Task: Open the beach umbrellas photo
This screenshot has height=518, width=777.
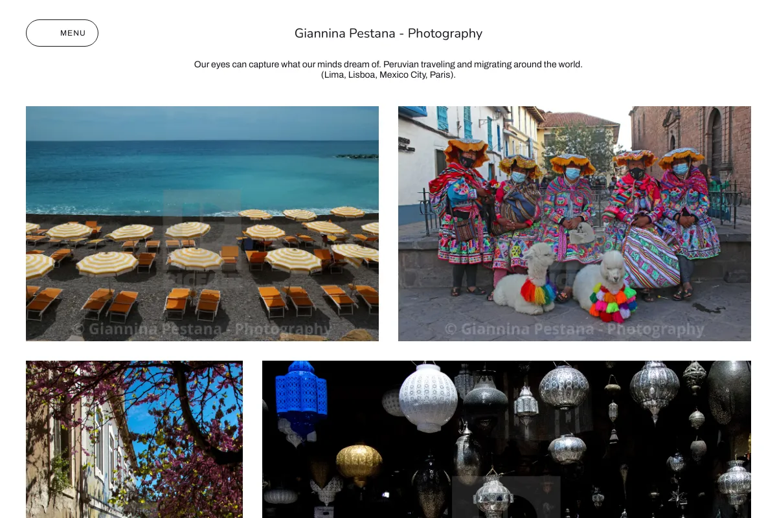Action: coord(202,223)
